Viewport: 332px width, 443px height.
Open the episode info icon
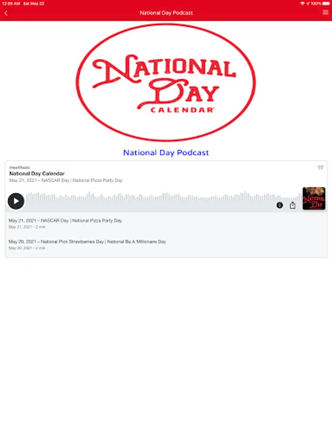tap(279, 205)
